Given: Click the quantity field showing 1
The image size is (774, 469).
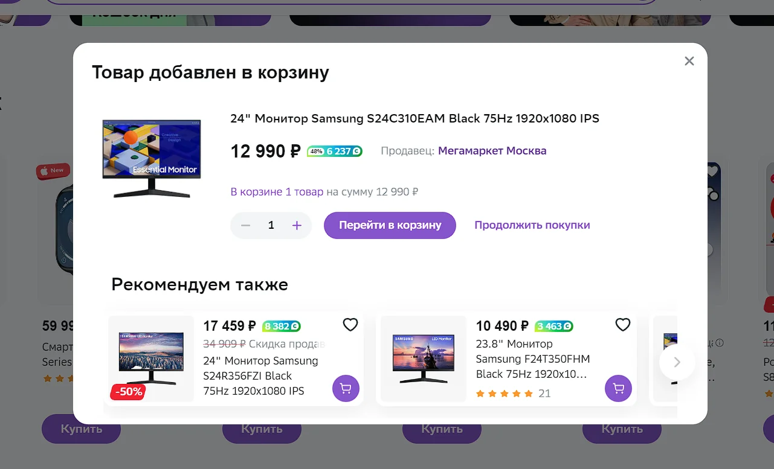Looking at the screenshot, I should (x=271, y=225).
